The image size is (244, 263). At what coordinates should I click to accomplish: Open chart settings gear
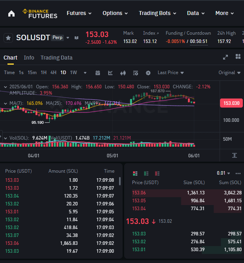coord(148,73)
